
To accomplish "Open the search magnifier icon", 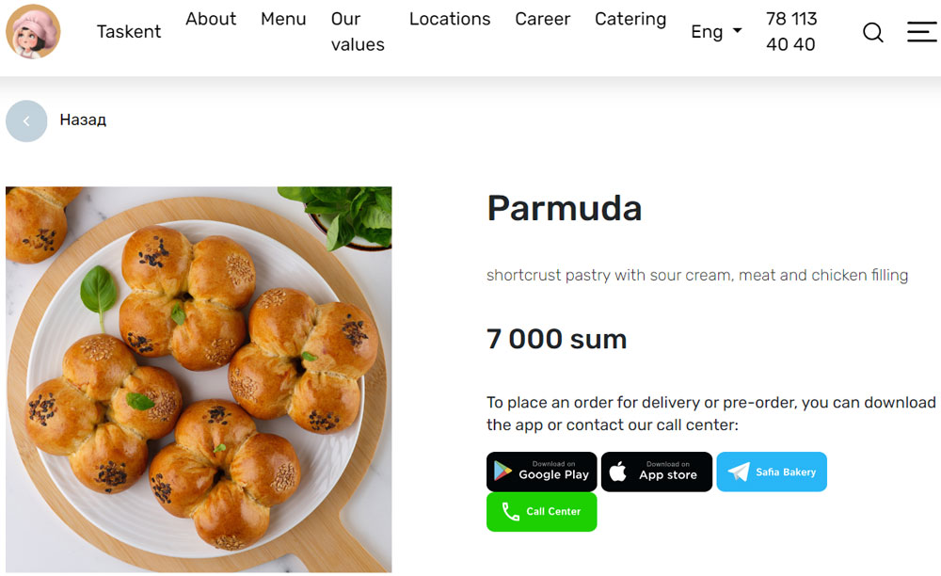I will pyautogui.click(x=872, y=32).
